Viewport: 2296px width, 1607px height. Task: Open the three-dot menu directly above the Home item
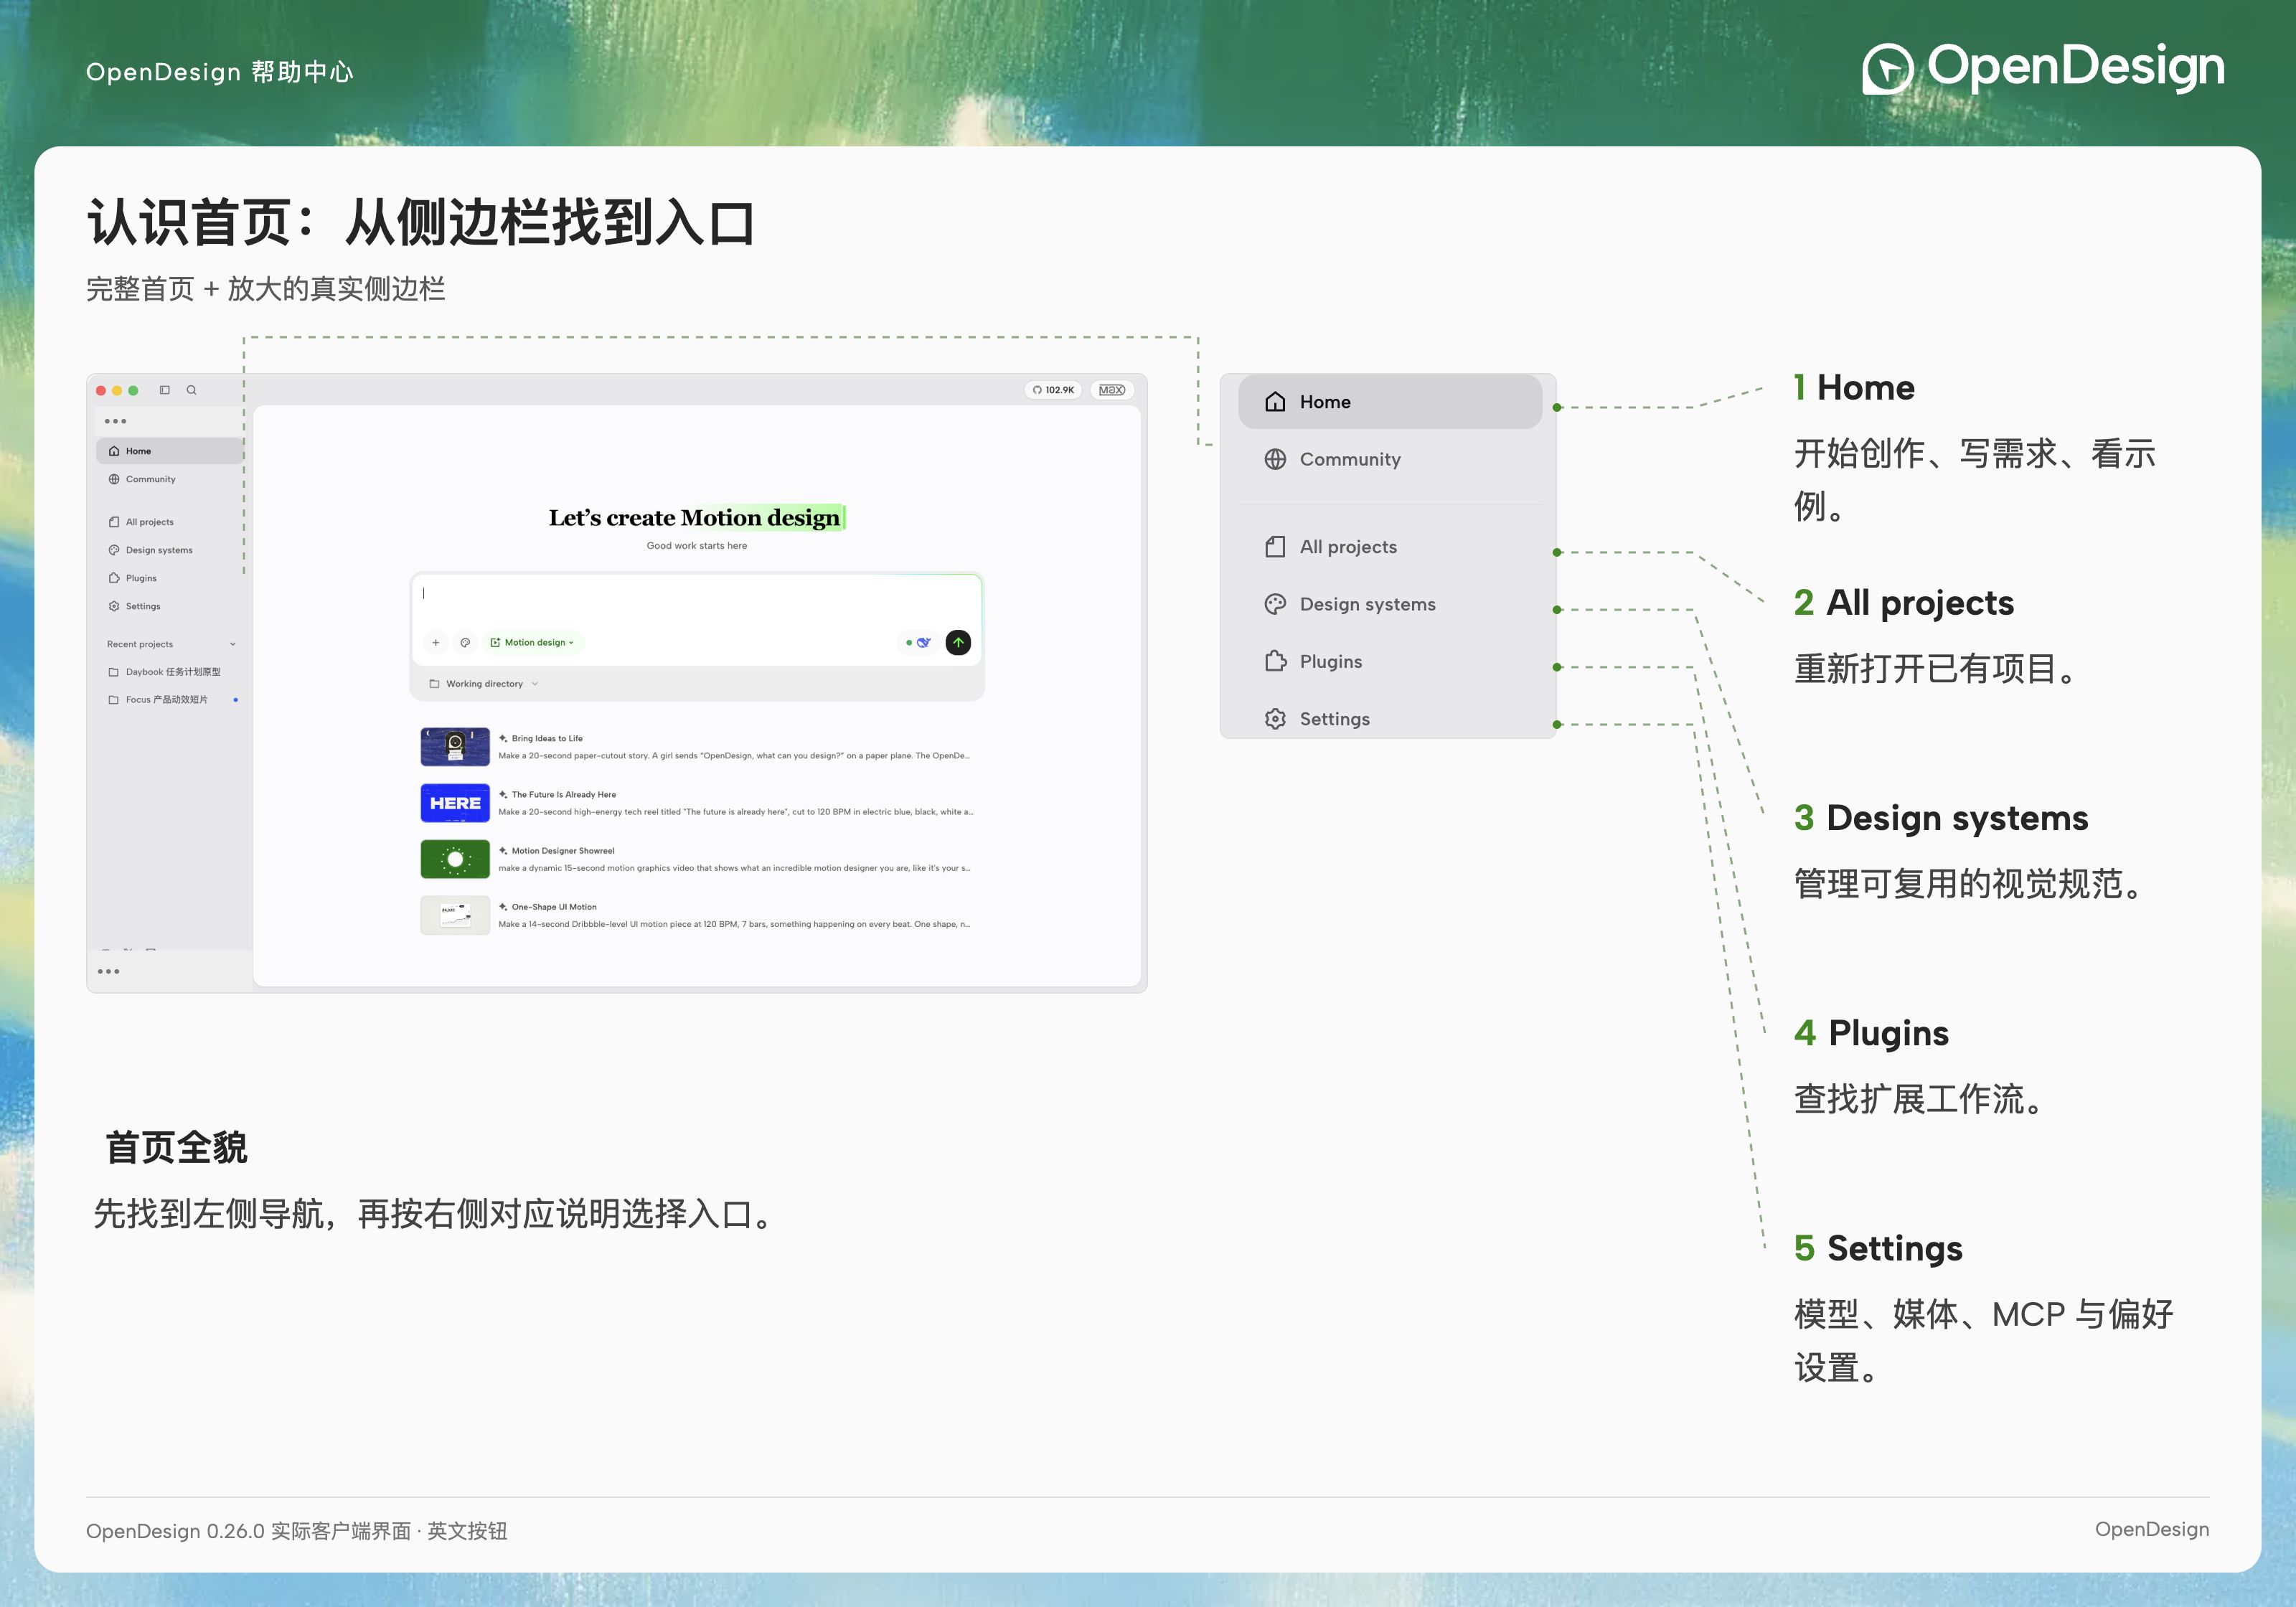point(116,421)
